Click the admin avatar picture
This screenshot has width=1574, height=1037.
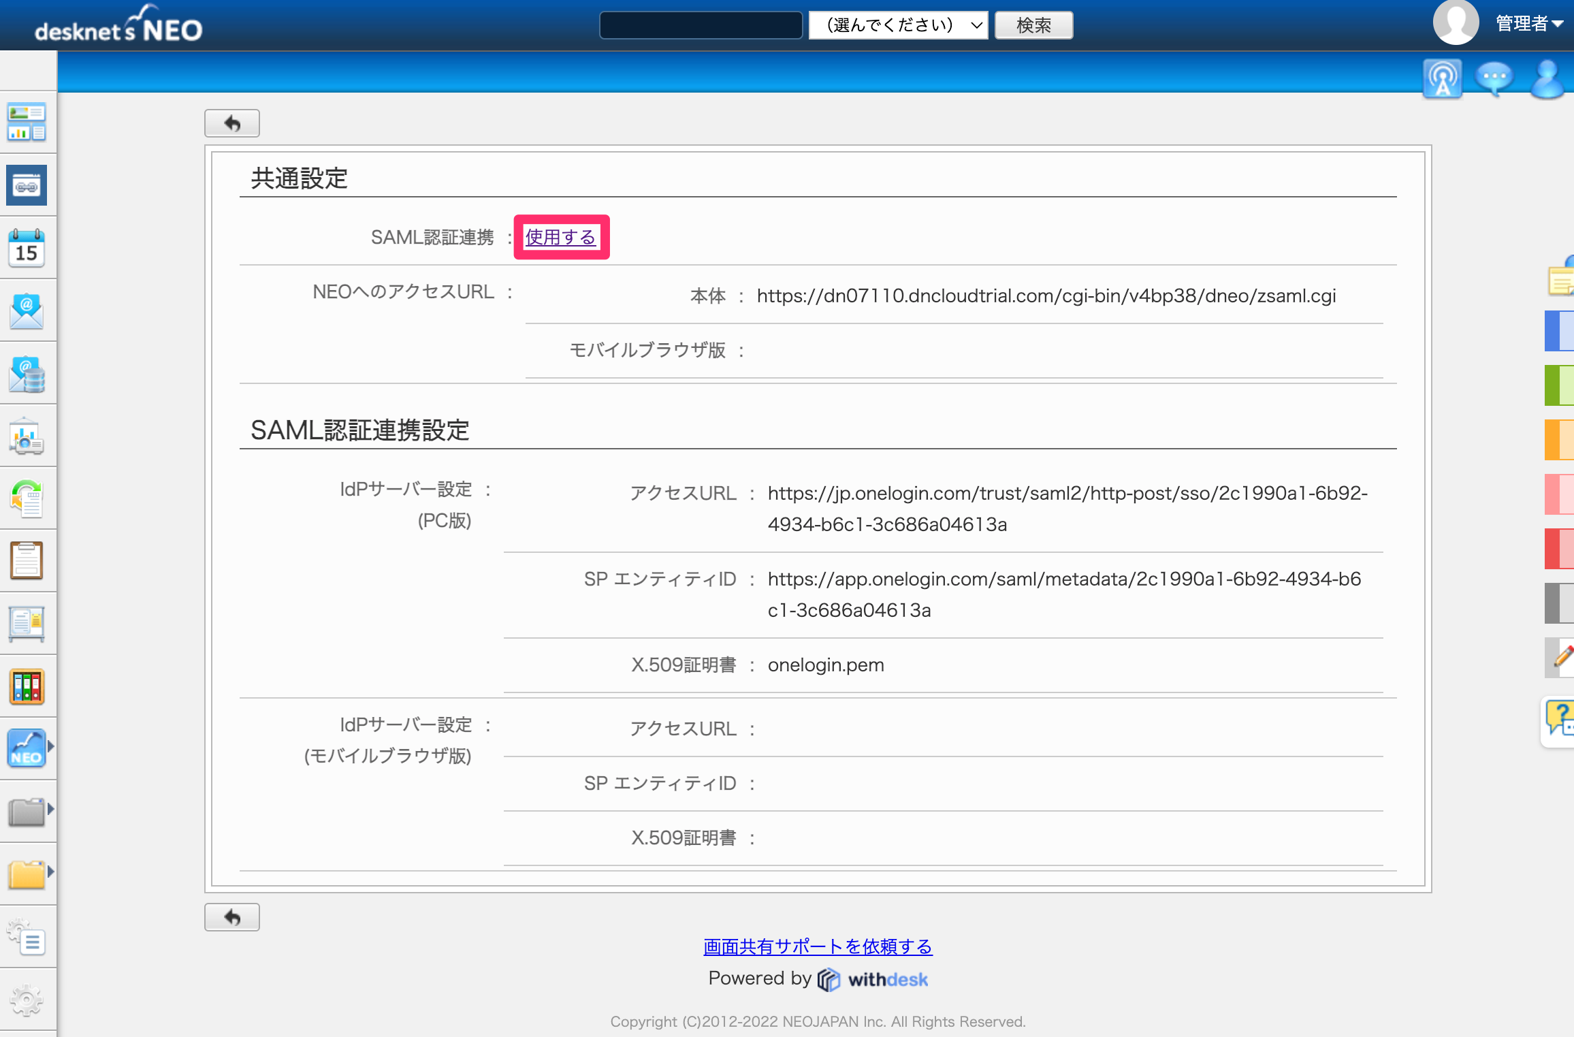[x=1456, y=22]
